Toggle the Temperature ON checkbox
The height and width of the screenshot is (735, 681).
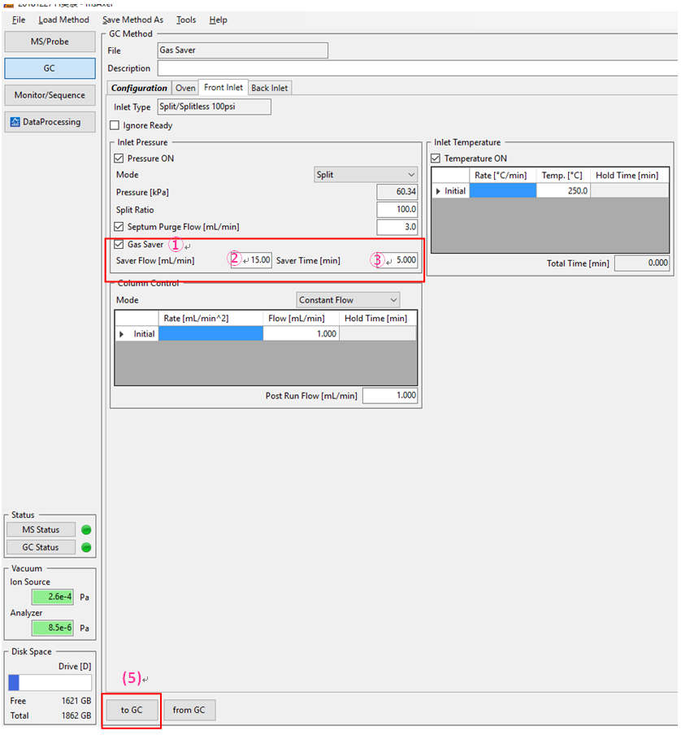[436, 159]
